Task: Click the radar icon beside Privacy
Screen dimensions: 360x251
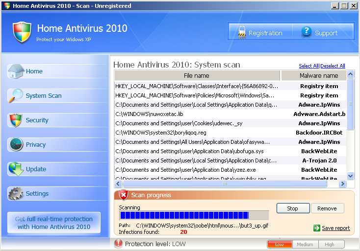Action: point(16,144)
